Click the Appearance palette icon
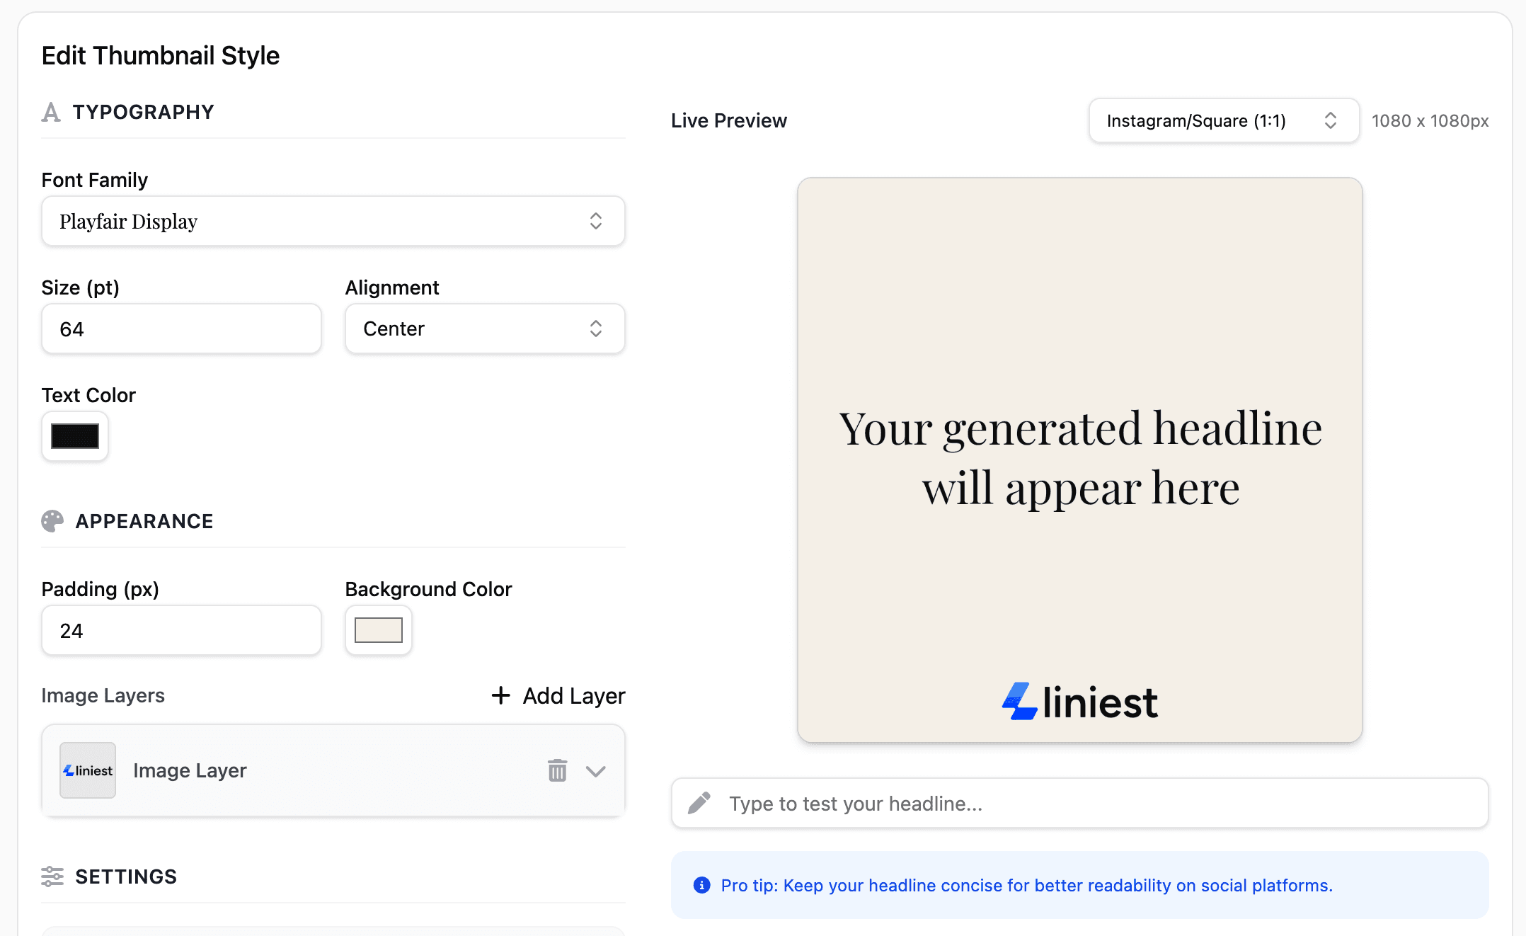This screenshot has width=1526, height=936. (x=51, y=521)
